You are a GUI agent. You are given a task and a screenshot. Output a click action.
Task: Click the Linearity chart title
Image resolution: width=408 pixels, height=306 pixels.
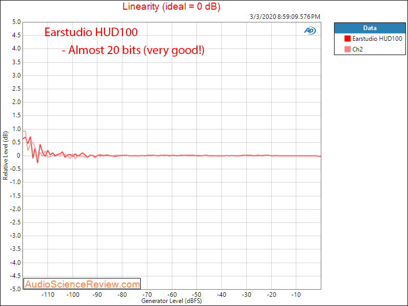171,6
